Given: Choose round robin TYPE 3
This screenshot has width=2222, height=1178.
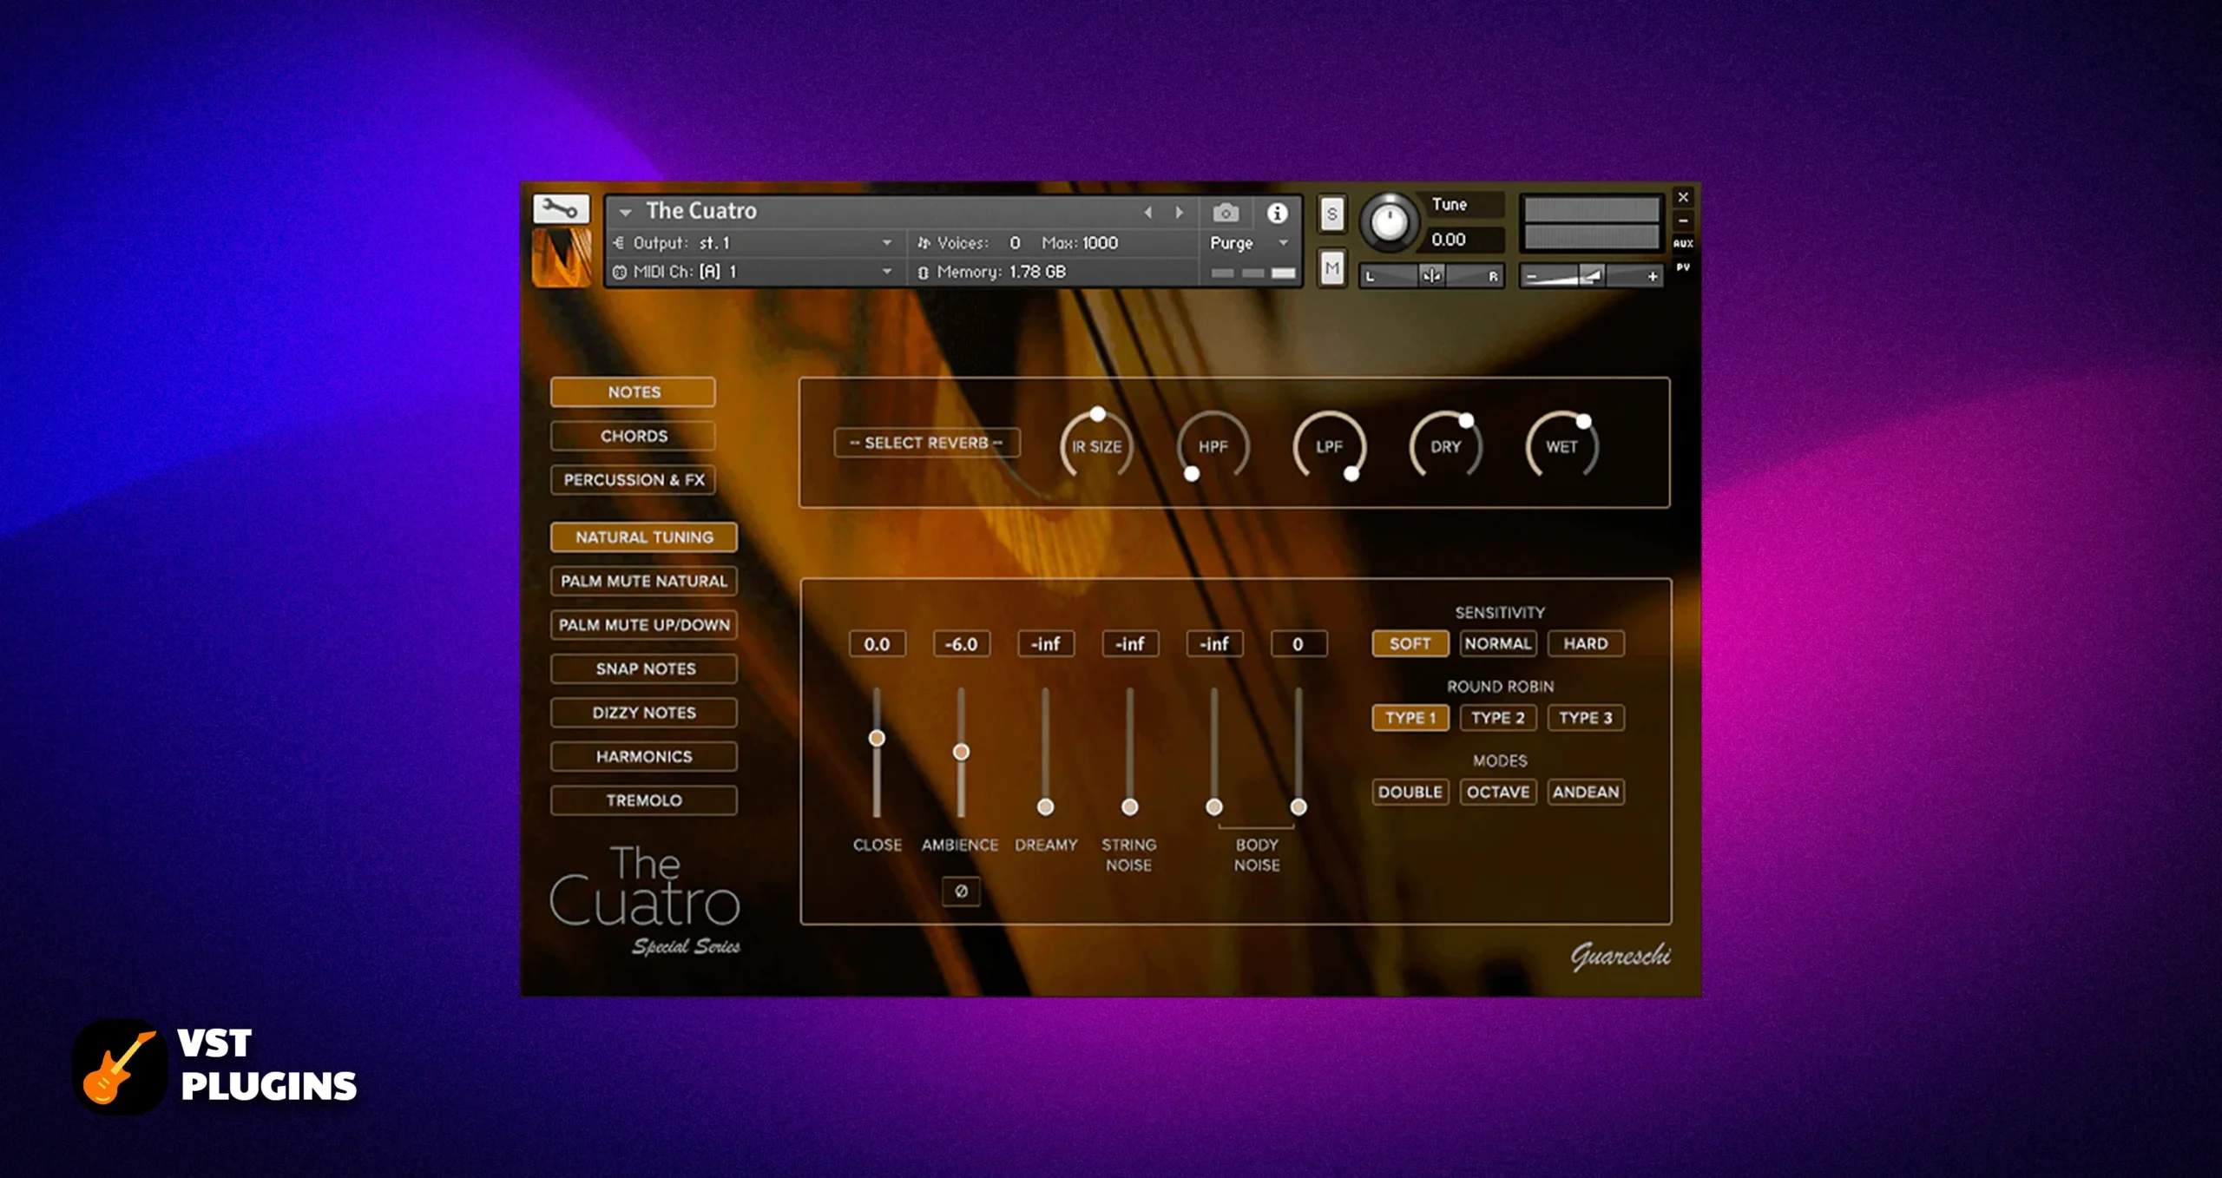Looking at the screenshot, I should pos(1586,718).
